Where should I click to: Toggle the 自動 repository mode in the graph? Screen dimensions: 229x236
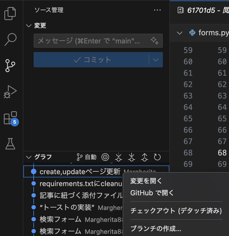pos(86,157)
